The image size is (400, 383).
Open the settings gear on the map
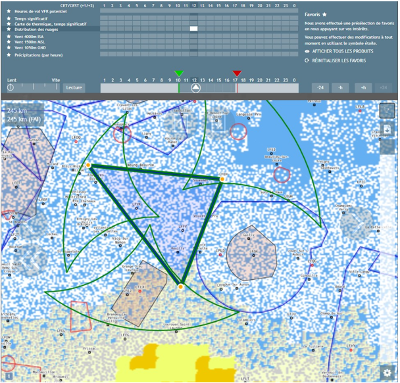pos(387,373)
